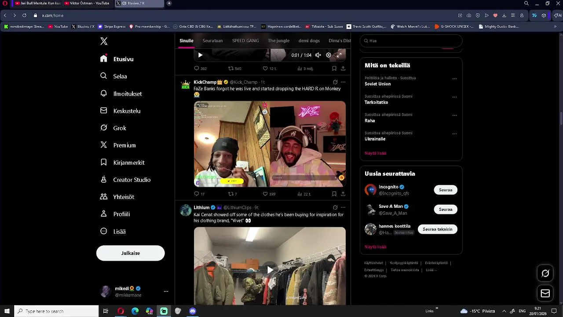Bookmark the KickChamp post
This screenshot has width=563, height=317.
(334, 194)
